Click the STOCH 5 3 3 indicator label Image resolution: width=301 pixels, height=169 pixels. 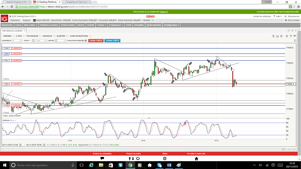click(x=9, y=120)
